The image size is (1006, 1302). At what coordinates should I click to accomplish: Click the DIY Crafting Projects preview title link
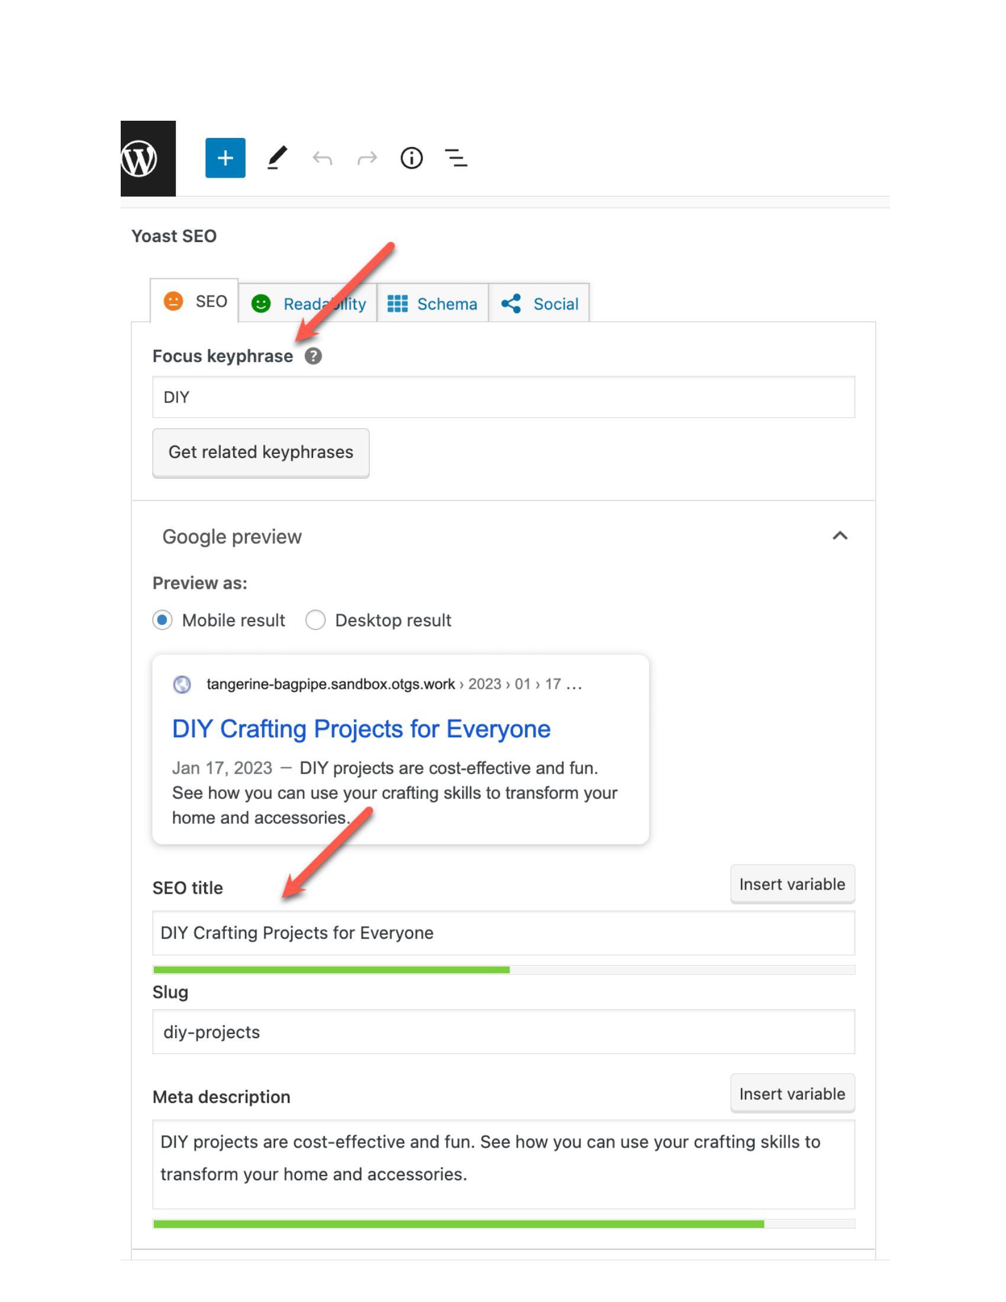tap(361, 729)
